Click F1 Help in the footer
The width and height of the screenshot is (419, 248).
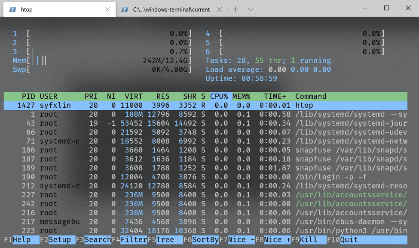pos(21,240)
